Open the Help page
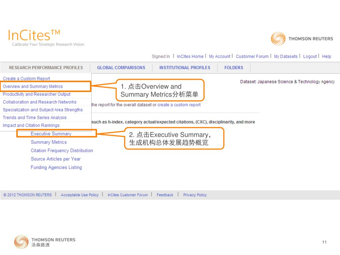The image size is (340, 255). pos(327,56)
